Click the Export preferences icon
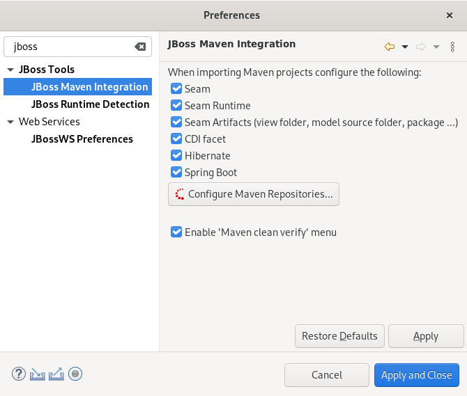Image resolution: width=467 pixels, height=396 pixels. tap(56, 374)
